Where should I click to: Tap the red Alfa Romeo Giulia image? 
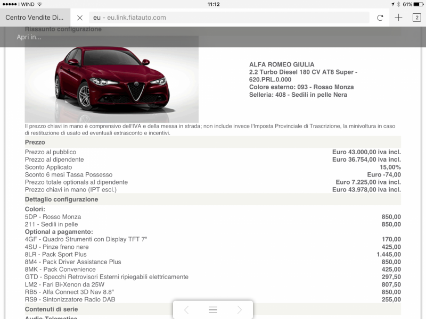tap(112, 79)
